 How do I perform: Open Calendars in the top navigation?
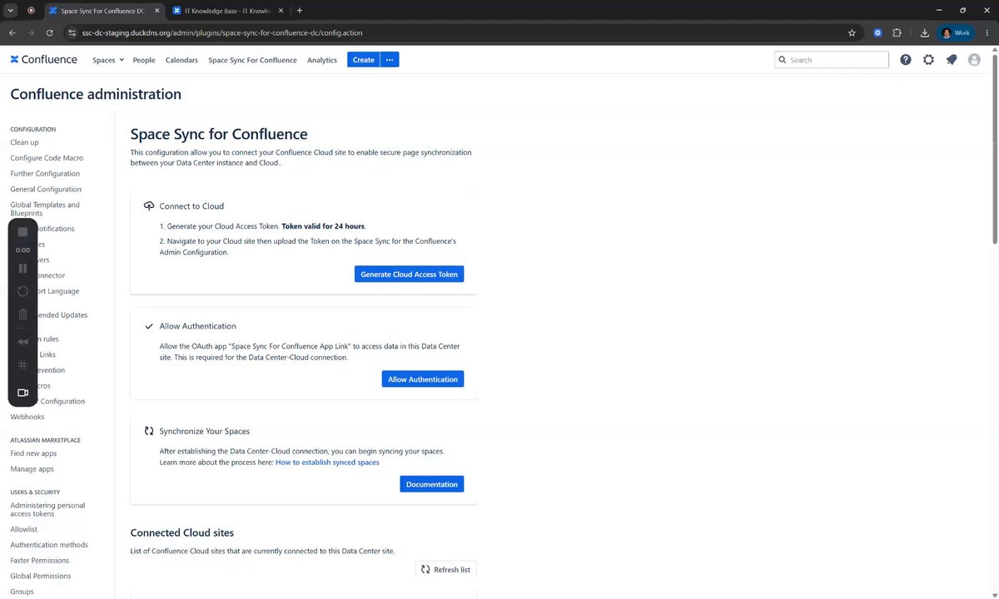pos(181,60)
